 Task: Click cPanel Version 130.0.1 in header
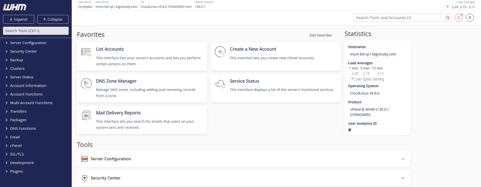click(x=200, y=7)
